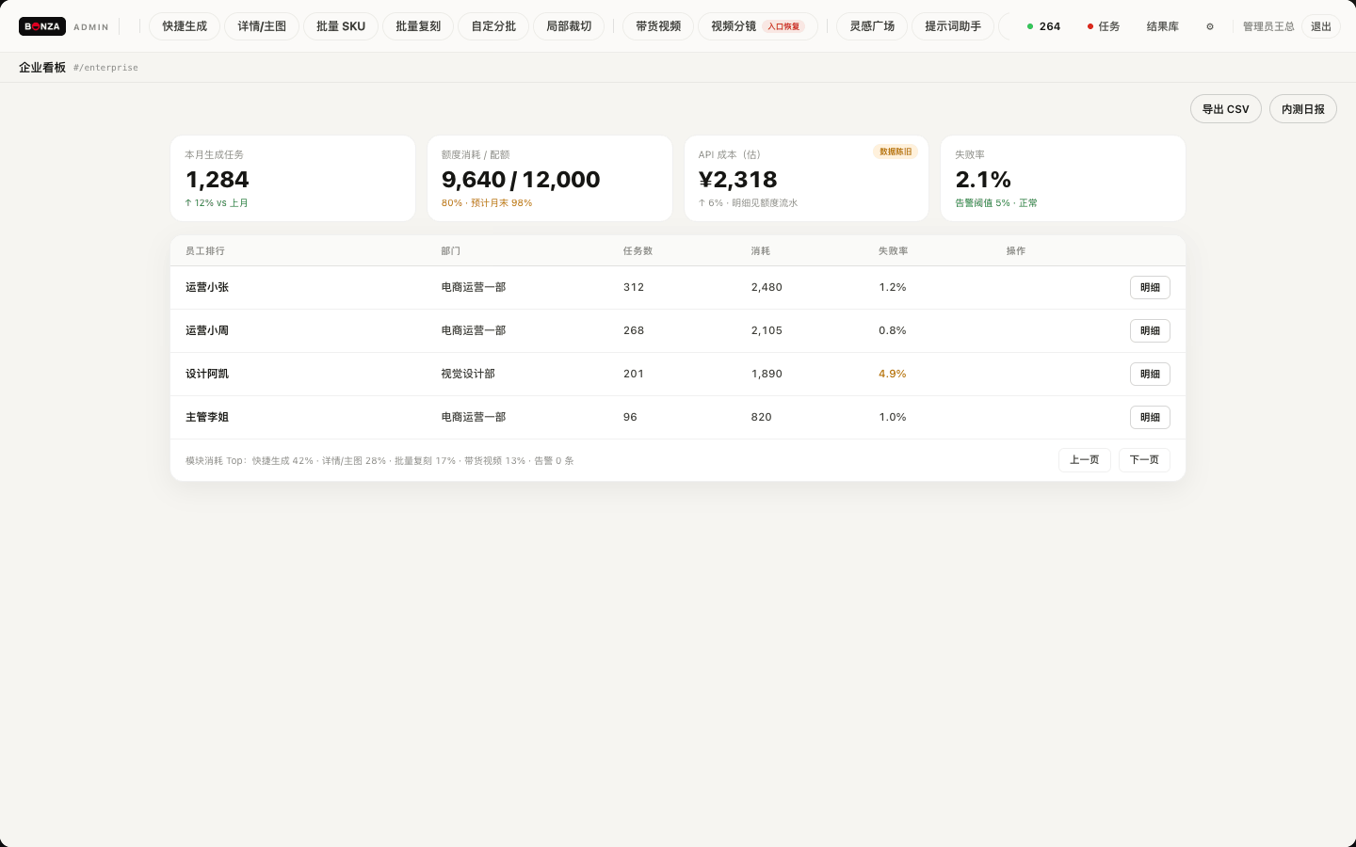The height and width of the screenshot is (847, 1356).
Task: View 明细 for 运营小张
Action: tap(1150, 287)
